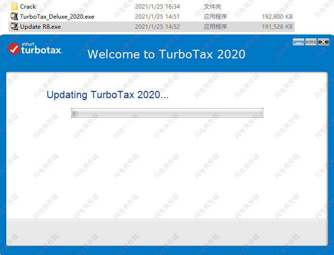The height and width of the screenshot is (255, 334).
Task: Click the date '2021/1/25 14:52'
Action: point(157,27)
